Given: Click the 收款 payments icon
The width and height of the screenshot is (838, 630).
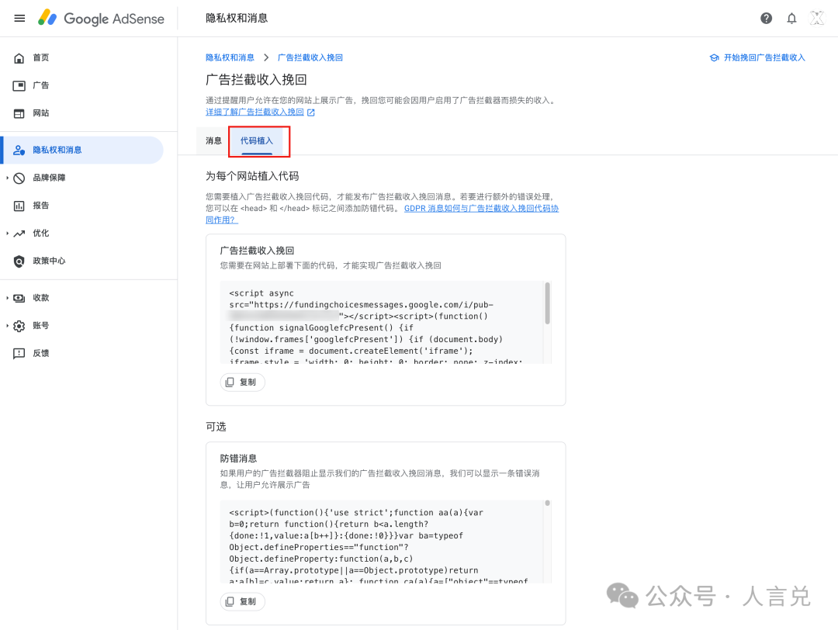Looking at the screenshot, I should click(x=19, y=298).
